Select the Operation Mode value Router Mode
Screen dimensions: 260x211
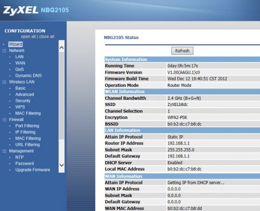pos(179,85)
